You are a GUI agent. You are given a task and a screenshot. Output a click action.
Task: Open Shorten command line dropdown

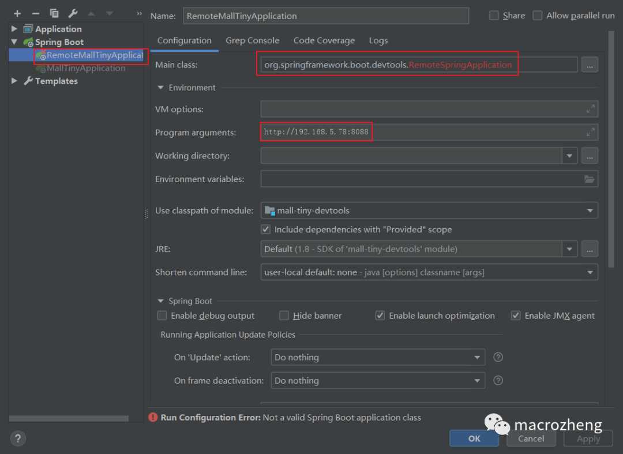[x=590, y=273]
